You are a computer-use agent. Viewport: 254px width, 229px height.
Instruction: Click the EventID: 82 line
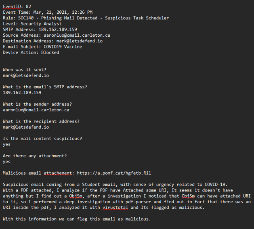(x=17, y=6)
